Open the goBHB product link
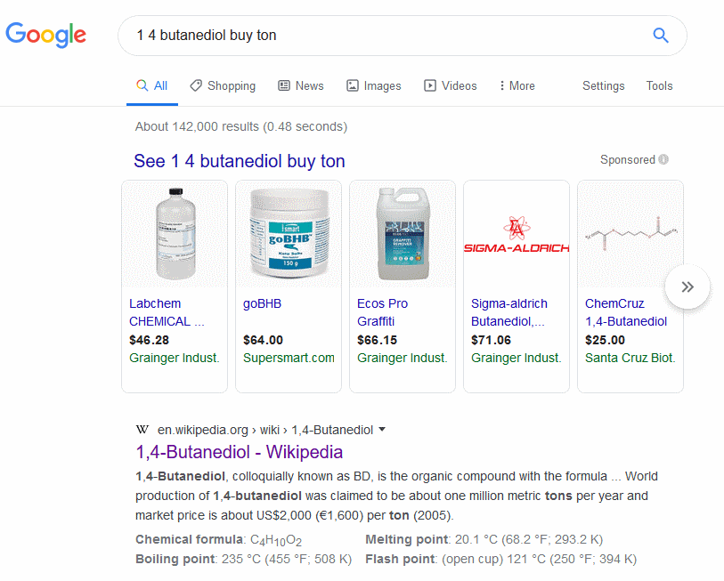724x581 pixels. coord(263,303)
